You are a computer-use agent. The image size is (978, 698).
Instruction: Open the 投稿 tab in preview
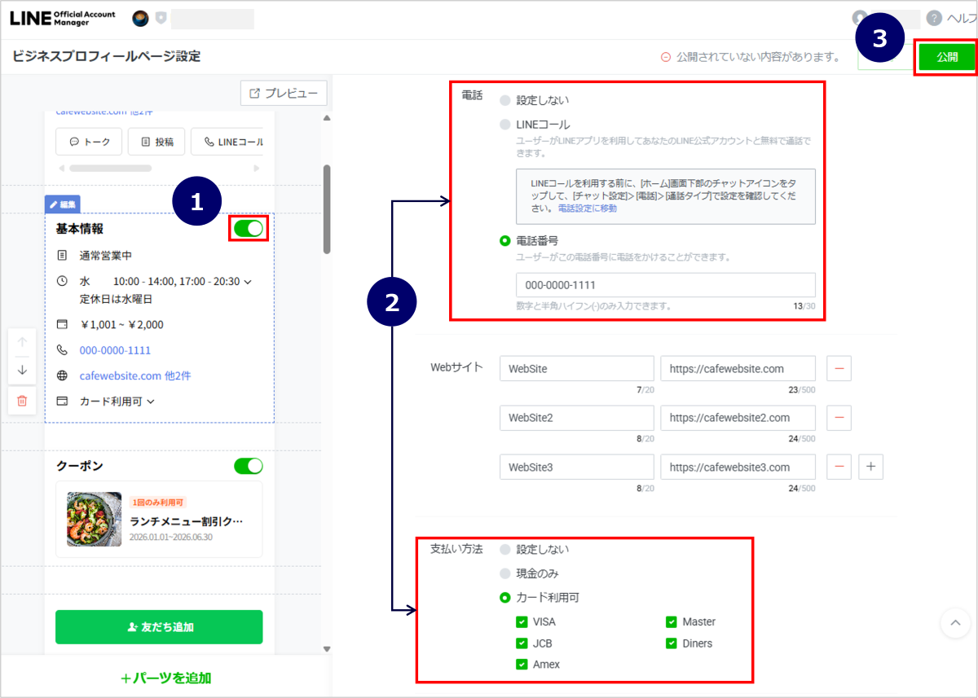[156, 142]
